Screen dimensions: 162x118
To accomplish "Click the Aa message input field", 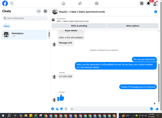I will (109, 109).
